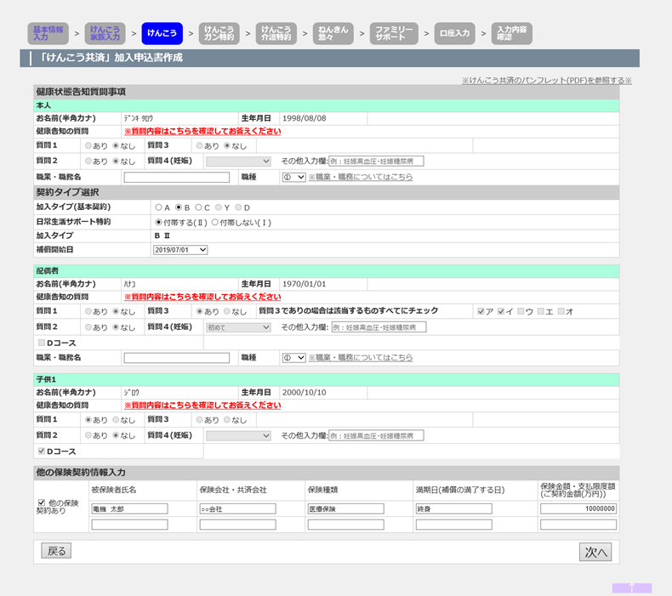Choose contract type A radio button
This screenshot has height=596, width=672.
click(x=158, y=207)
